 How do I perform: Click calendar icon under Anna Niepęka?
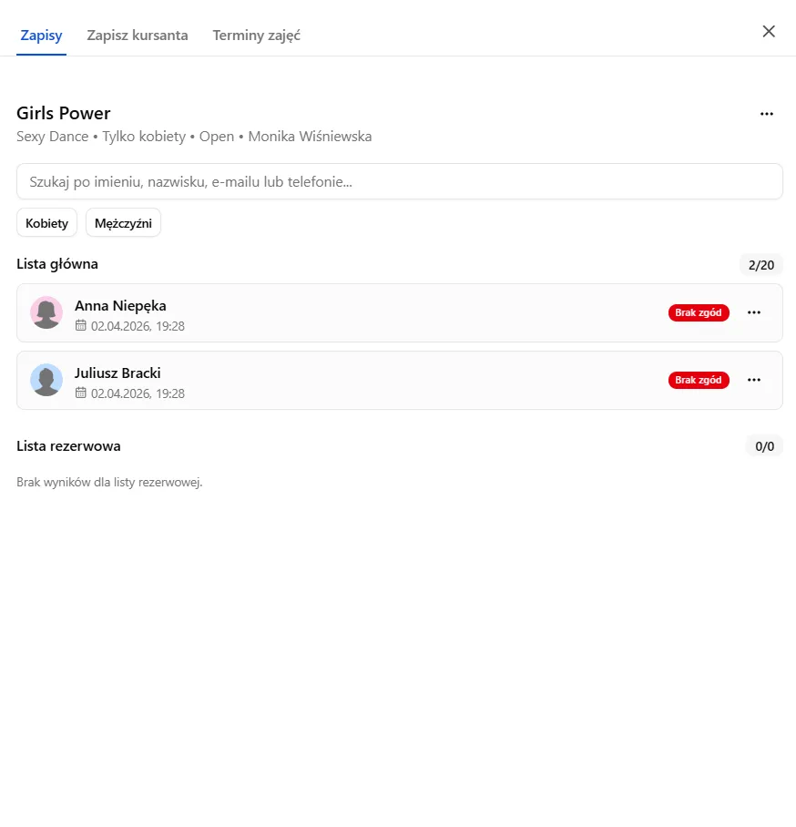81,325
